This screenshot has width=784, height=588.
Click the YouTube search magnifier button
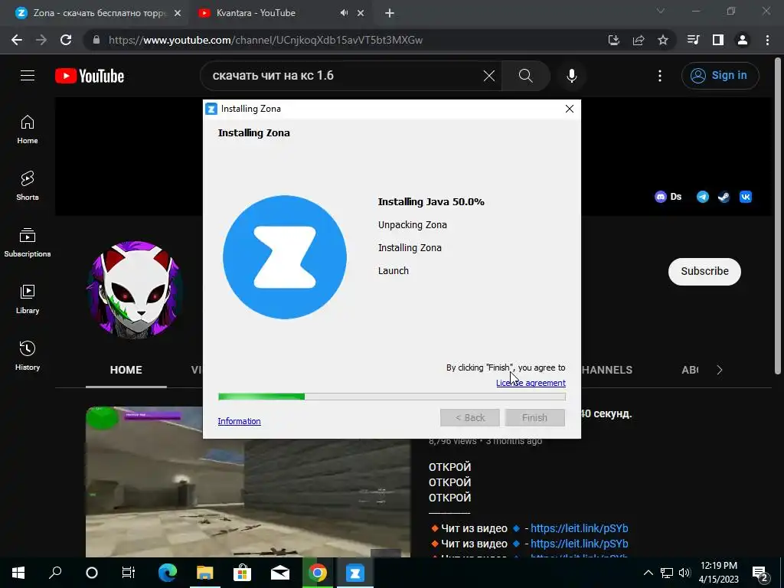click(525, 76)
